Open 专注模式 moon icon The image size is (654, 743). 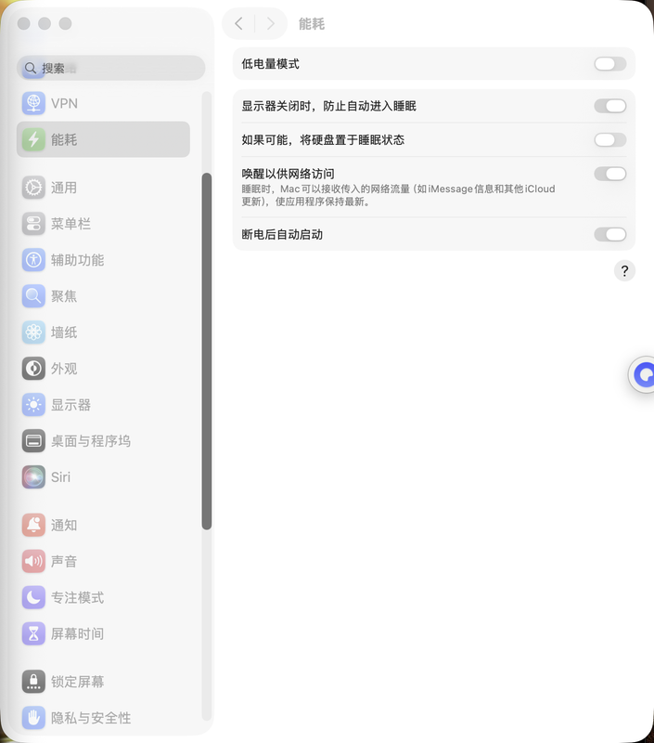[x=33, y=597]
